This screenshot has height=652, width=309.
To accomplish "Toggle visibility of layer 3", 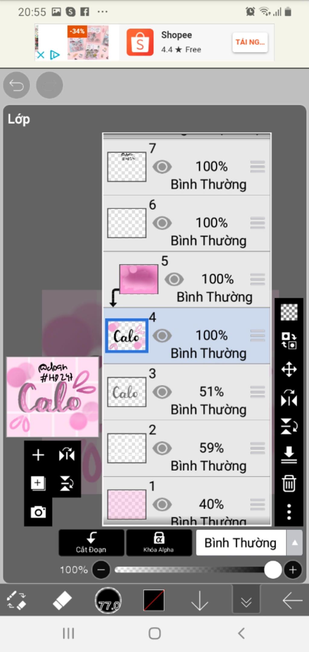I will (162, 392).
